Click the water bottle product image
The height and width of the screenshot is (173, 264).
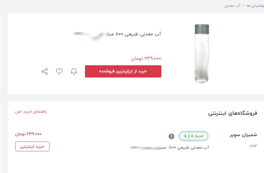(x=202, y=54)
